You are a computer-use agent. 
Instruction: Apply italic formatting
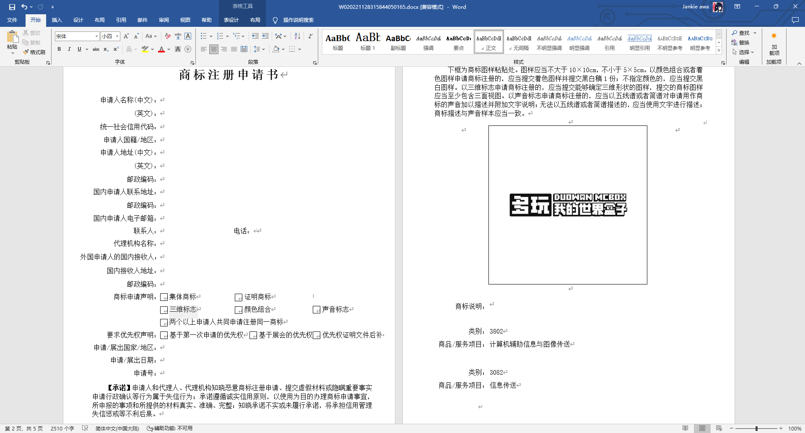tap(69, 49)
